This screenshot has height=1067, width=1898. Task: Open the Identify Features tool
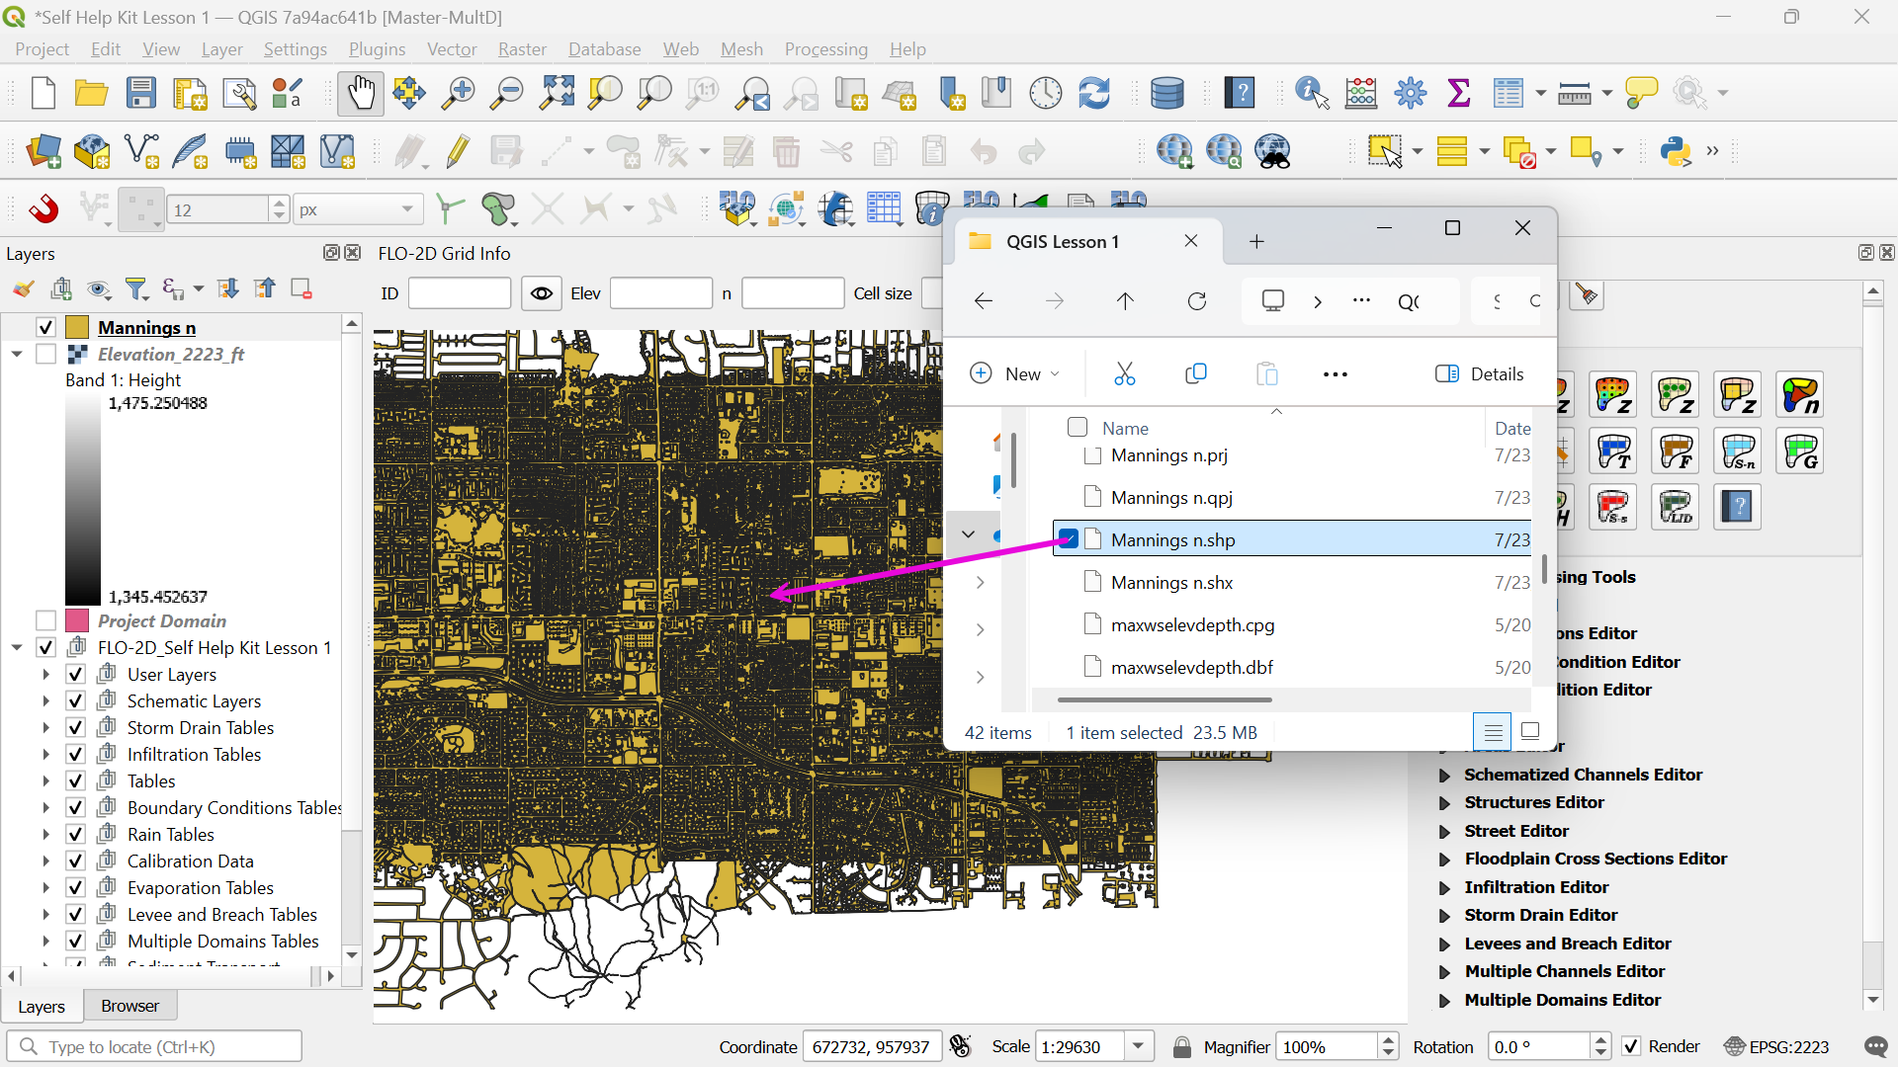pos(1312,93)
